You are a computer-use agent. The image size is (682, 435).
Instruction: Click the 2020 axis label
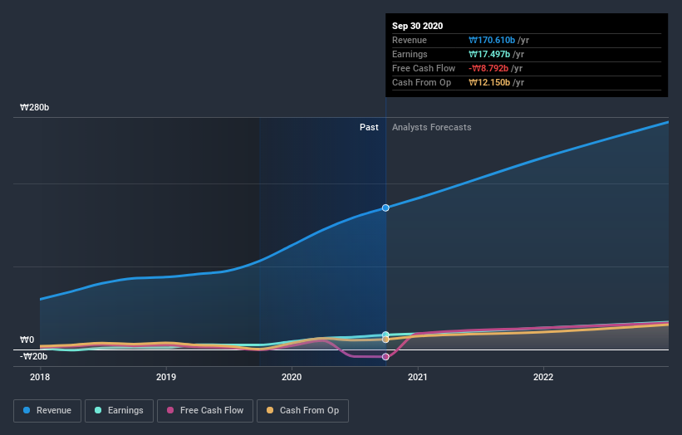(292, 377)
